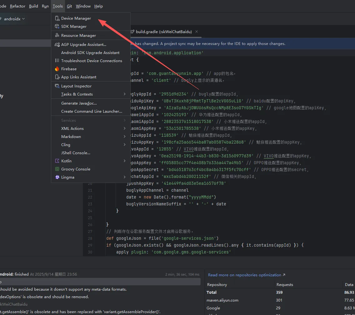Screen dimensions: 355x315
Task: Click the Requests column header
Action: (x=285, y=285)
